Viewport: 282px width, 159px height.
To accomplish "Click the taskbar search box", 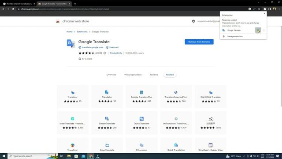I will (x=33, y=156).
